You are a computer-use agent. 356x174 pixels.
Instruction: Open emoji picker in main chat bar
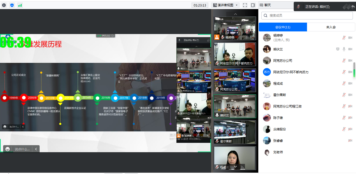pos(8,149)
